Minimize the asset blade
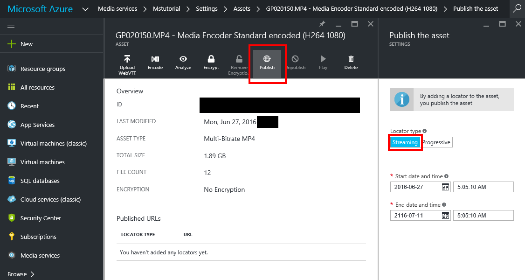Viewport: 525px width, 280px height. point(338,26)
